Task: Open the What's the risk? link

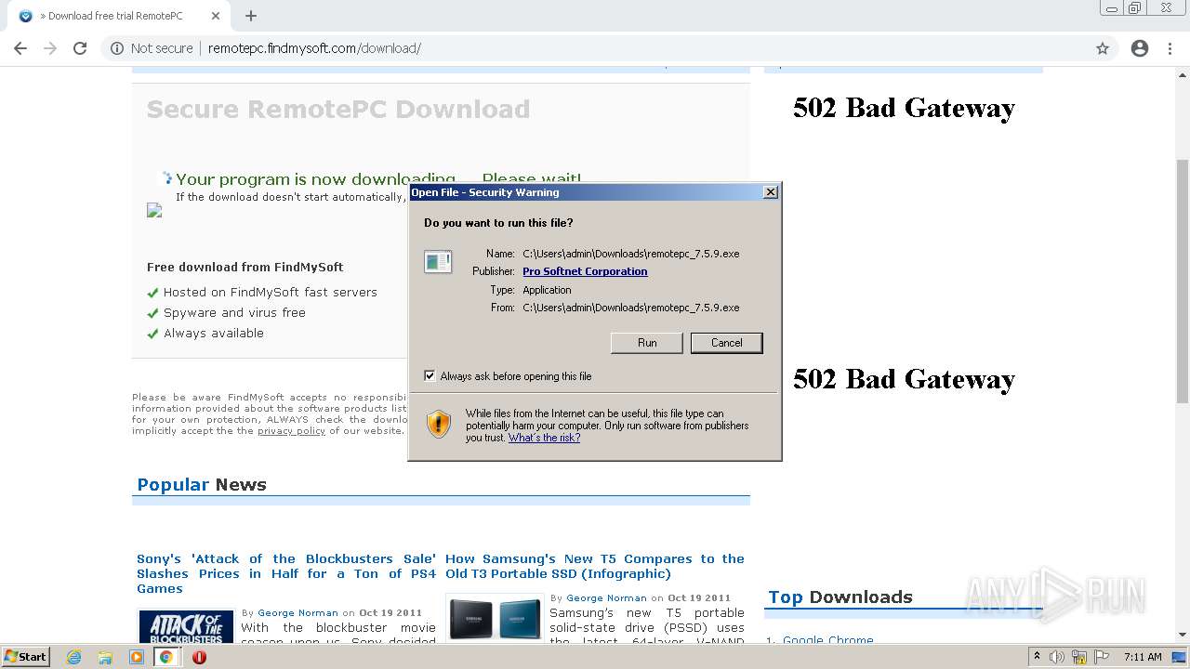Action: coord(544,438)
